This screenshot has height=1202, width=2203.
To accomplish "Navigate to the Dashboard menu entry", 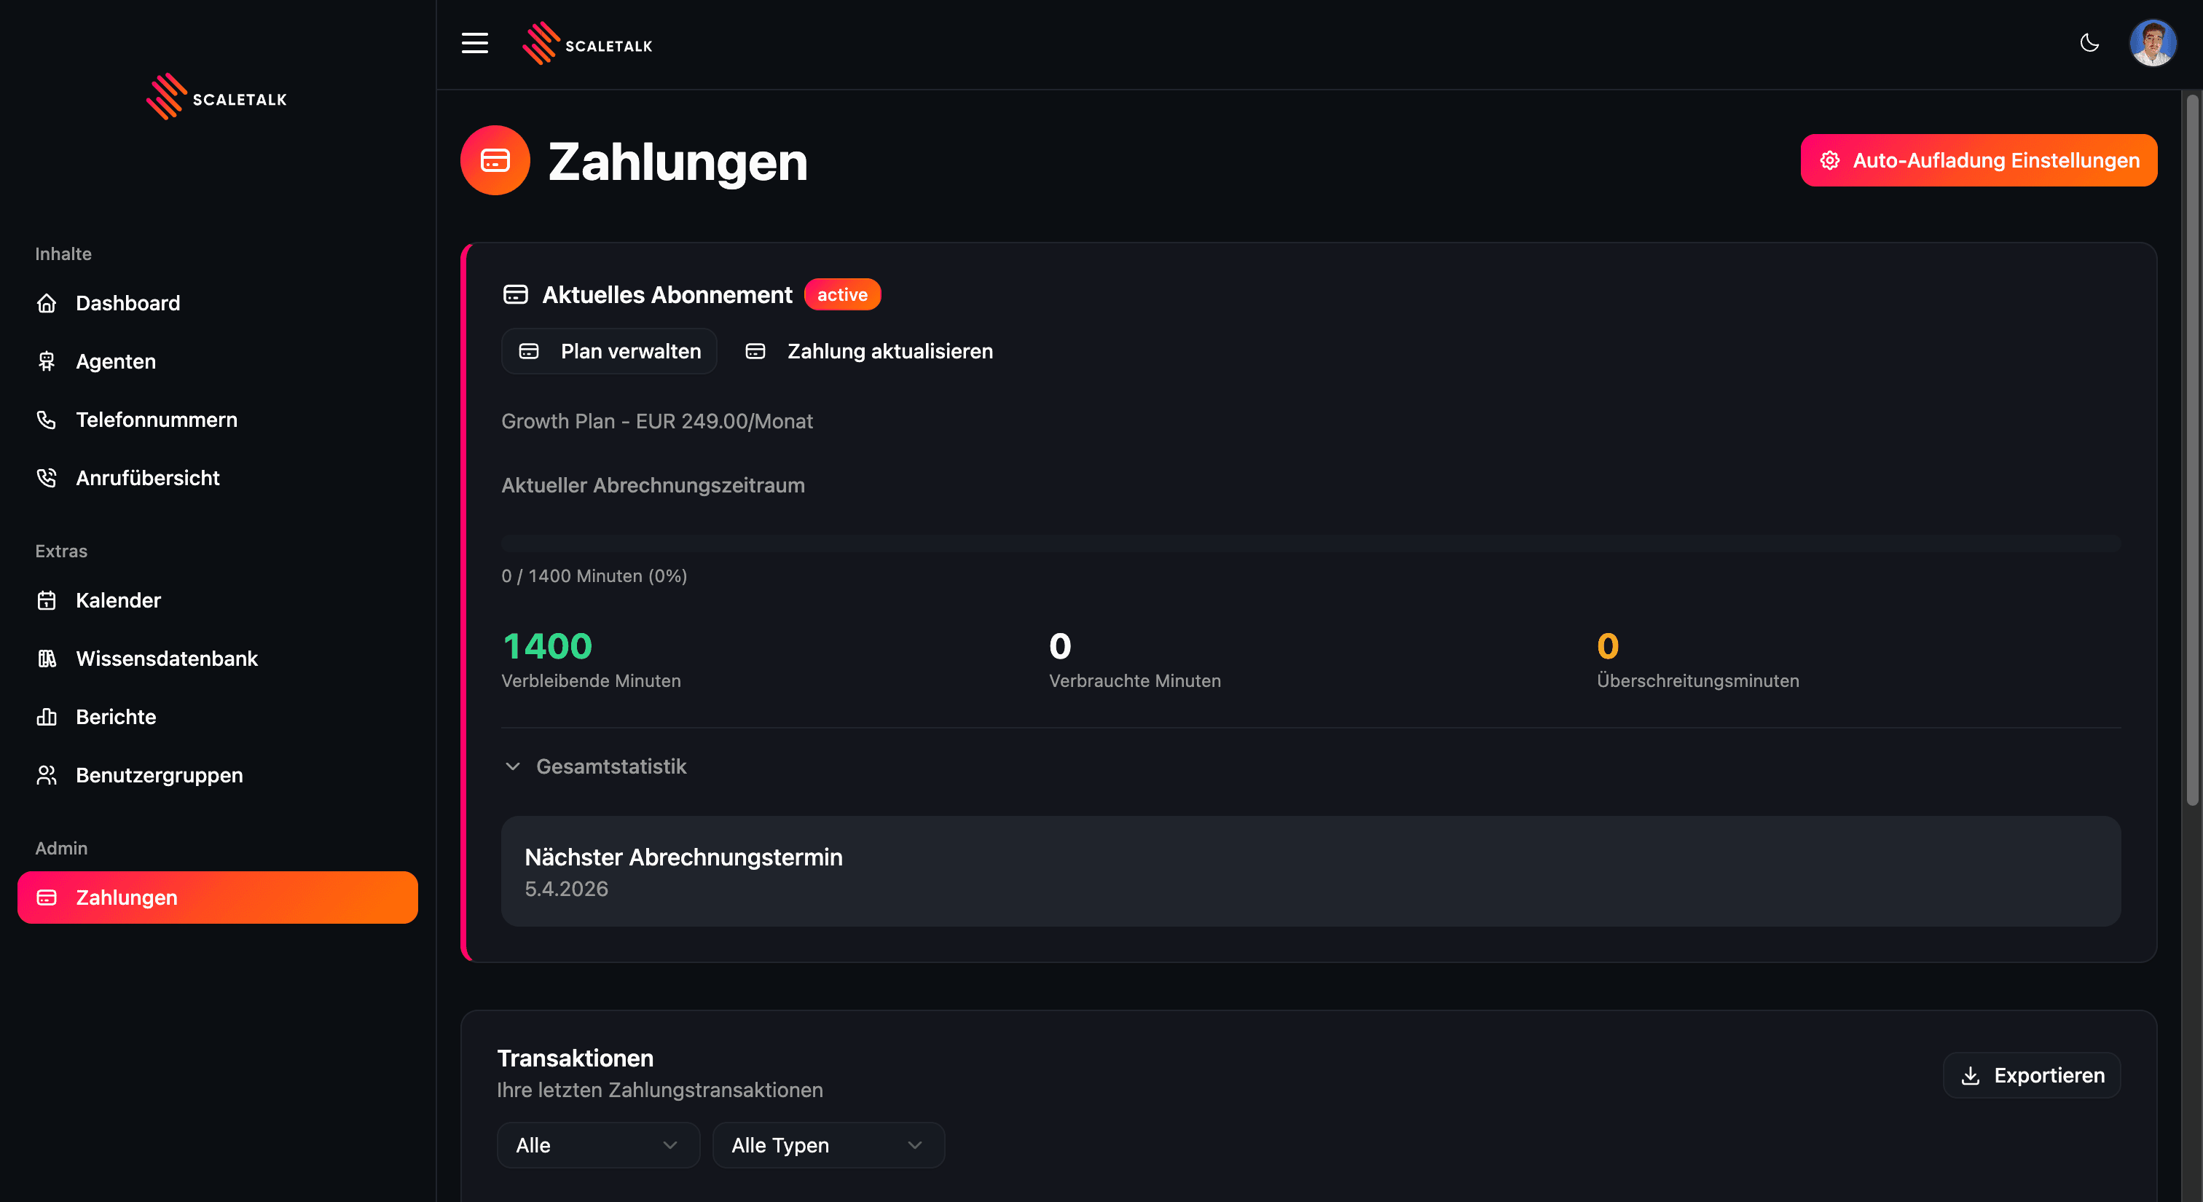I will 128,302.
